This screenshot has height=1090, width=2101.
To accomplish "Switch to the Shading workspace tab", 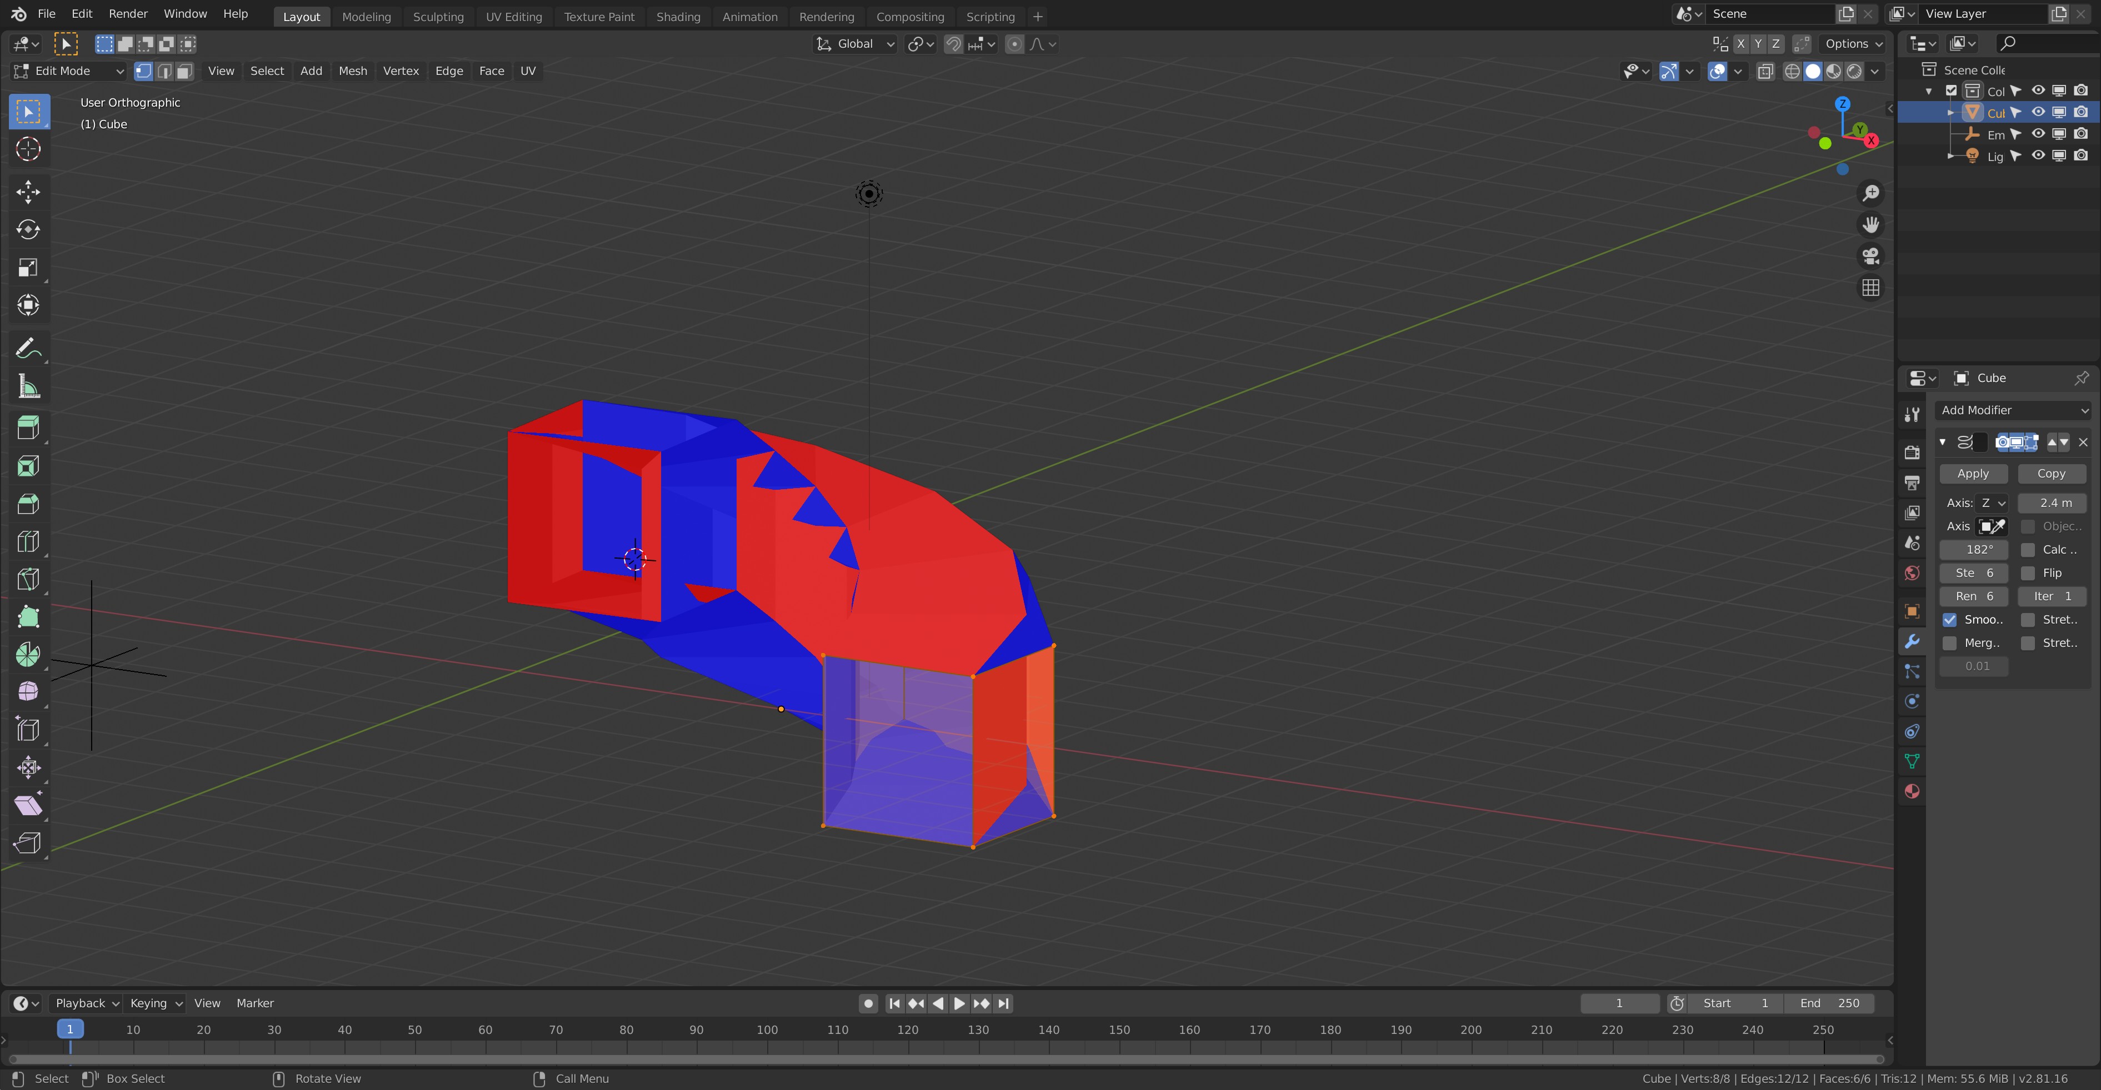I will pos(679,16).
